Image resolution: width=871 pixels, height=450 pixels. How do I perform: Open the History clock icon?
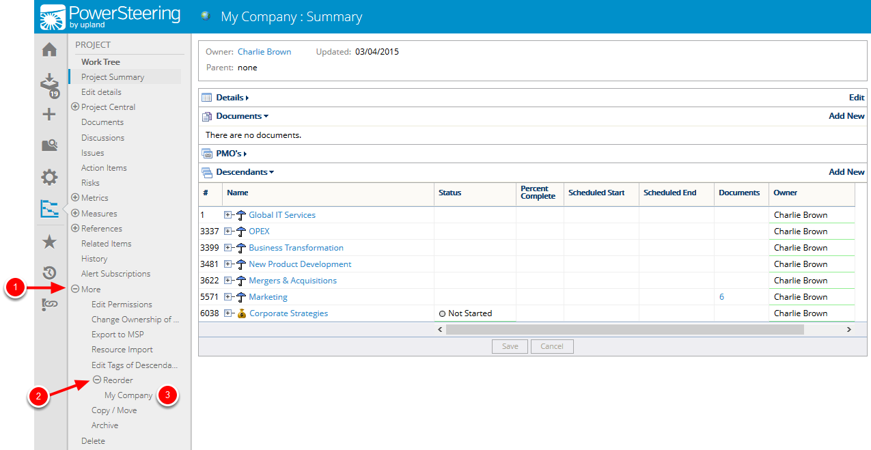[50, 273]
